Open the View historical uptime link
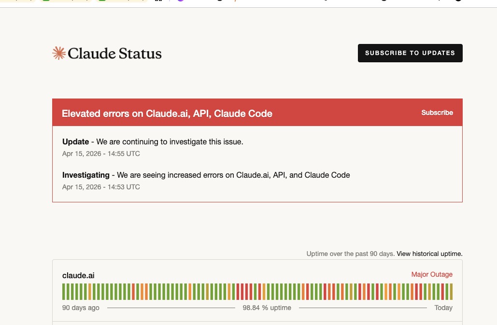 click(x=429, y=254)
